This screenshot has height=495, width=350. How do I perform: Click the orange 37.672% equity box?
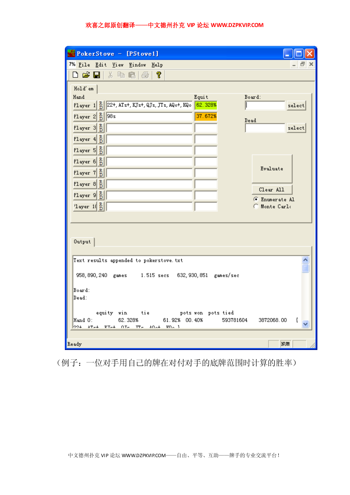tap(206, 117)
